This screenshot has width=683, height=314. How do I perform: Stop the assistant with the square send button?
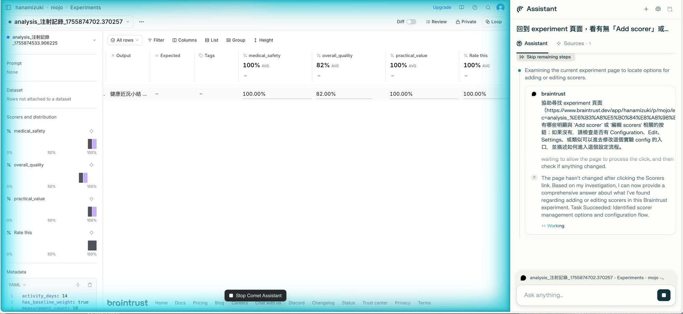click(x=664, y=295)
